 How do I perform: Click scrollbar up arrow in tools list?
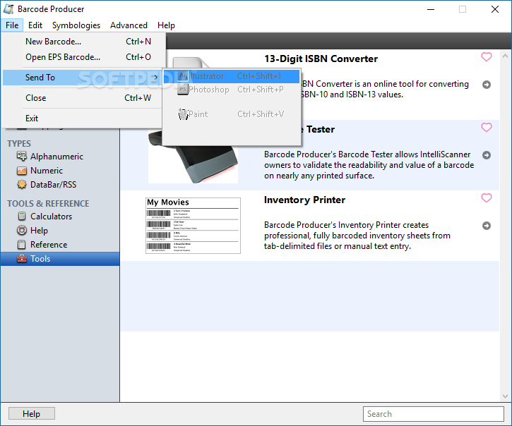pos(505,56)
